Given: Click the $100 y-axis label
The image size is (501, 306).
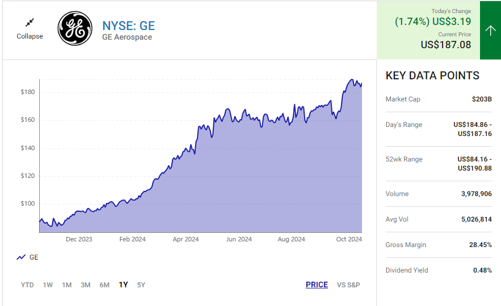Looking at the screenshot, I should pos(28,203).
